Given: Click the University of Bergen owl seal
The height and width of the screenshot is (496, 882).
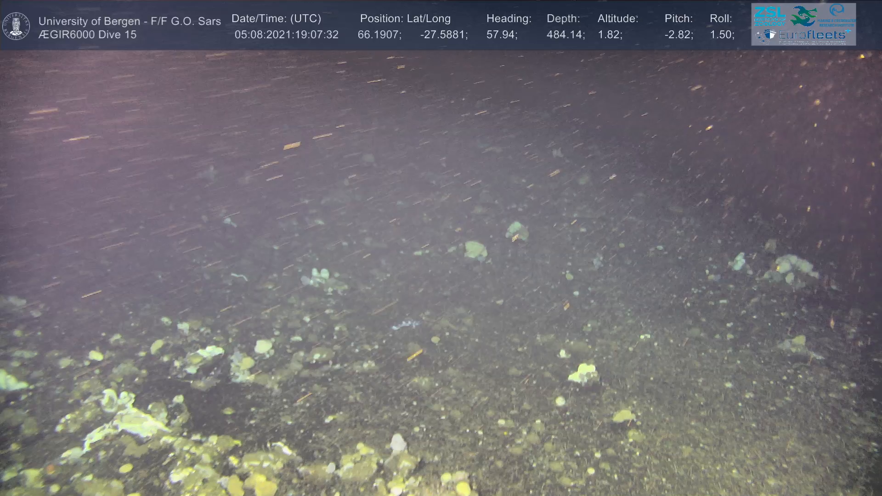Looking at the screenshot, I should [16, 26].
